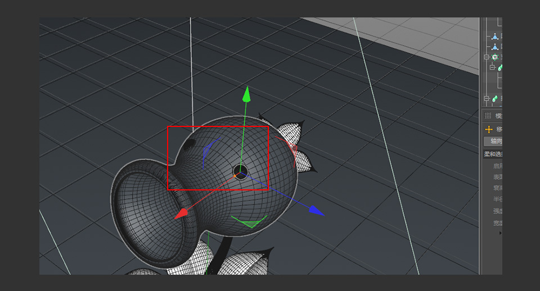Select the gear-shaped green object icon in tree
Screen dimensions: 540x291
[x=495, y=57]
